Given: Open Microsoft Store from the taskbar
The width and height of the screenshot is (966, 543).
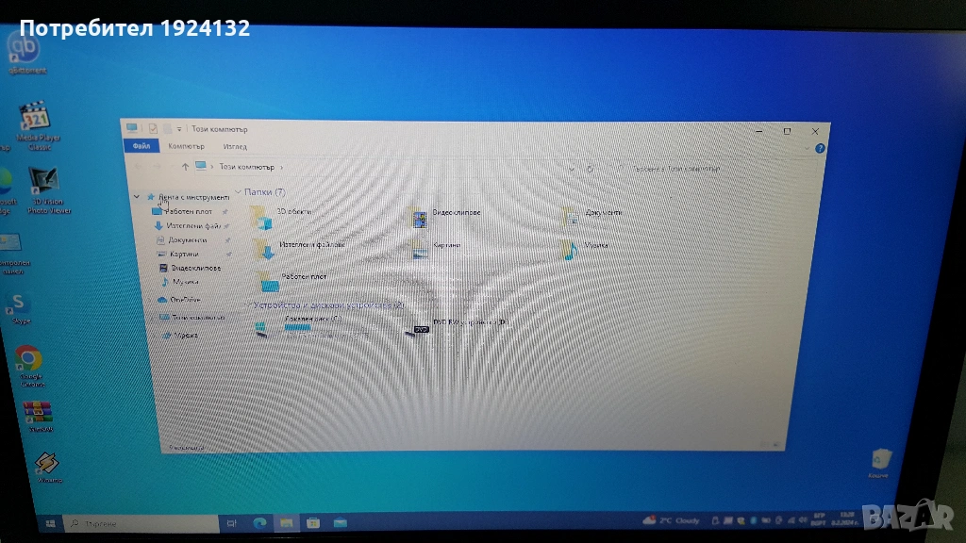Looking at the screenshot, I should pos(313,522).
